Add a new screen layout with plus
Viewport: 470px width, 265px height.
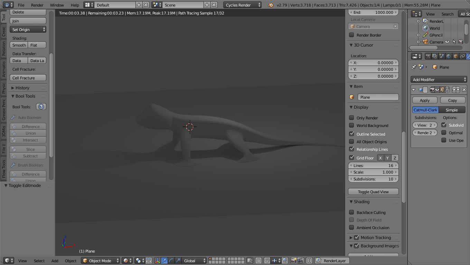click(139, 5)
